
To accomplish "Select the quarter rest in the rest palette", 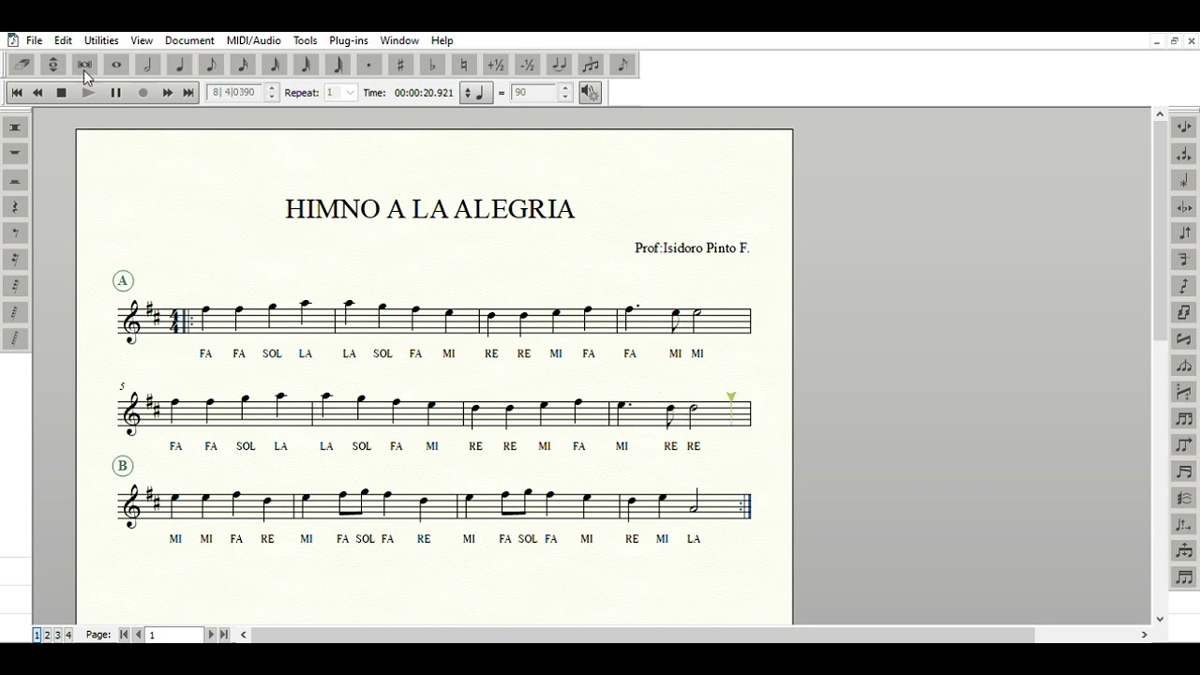I will 15,206.
